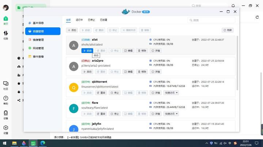Open 详情 for the flare container
263x147 pixels.
[x=156, y=114]
